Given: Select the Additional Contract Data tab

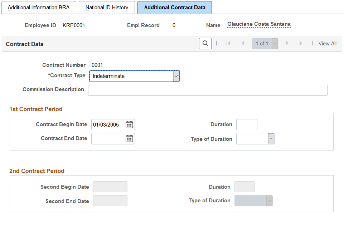Looking at the screenshot, I should [x=174, y=7].
